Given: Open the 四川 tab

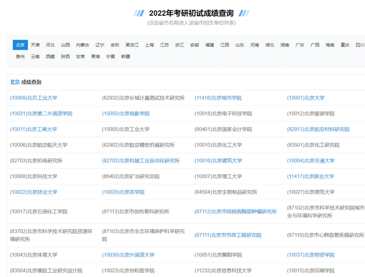Looking at the screenshot, I should tap(360, 45).
